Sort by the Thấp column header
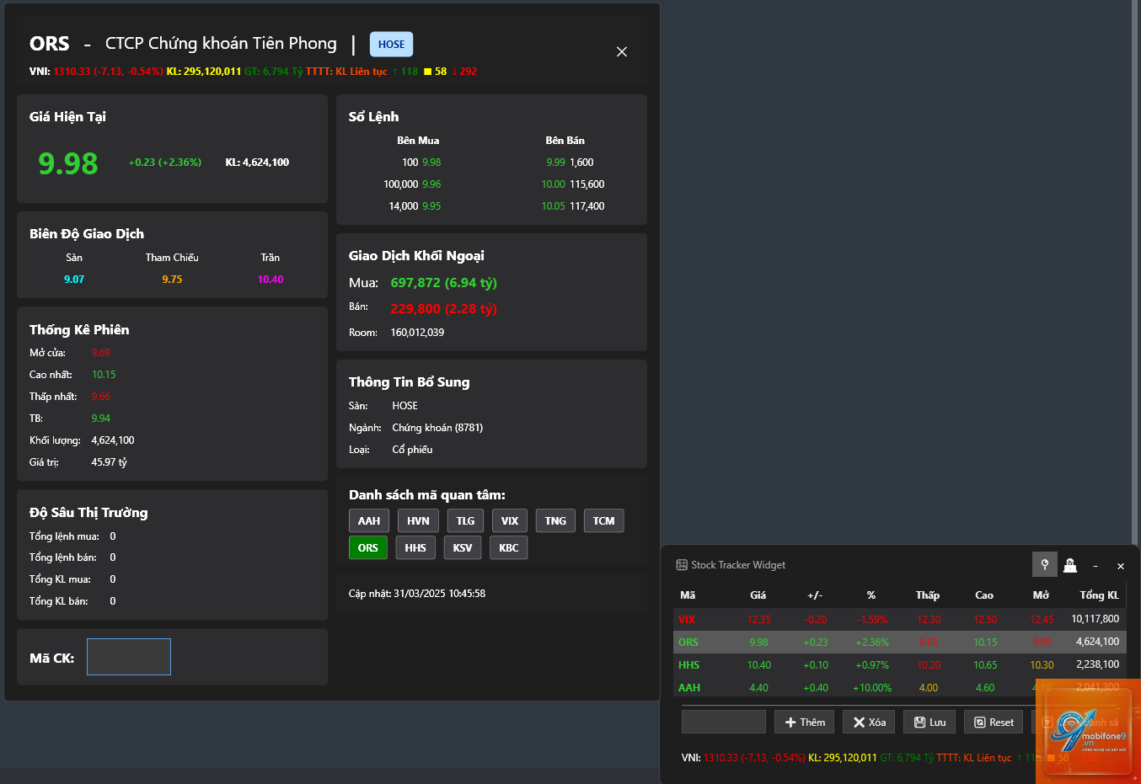1141x784 pixels. [x=928, y=595]
